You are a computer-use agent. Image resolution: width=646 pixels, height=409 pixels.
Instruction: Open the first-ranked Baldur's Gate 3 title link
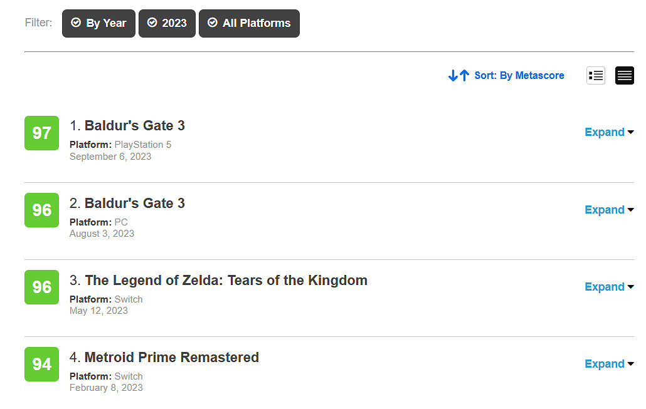pos(134,126)
